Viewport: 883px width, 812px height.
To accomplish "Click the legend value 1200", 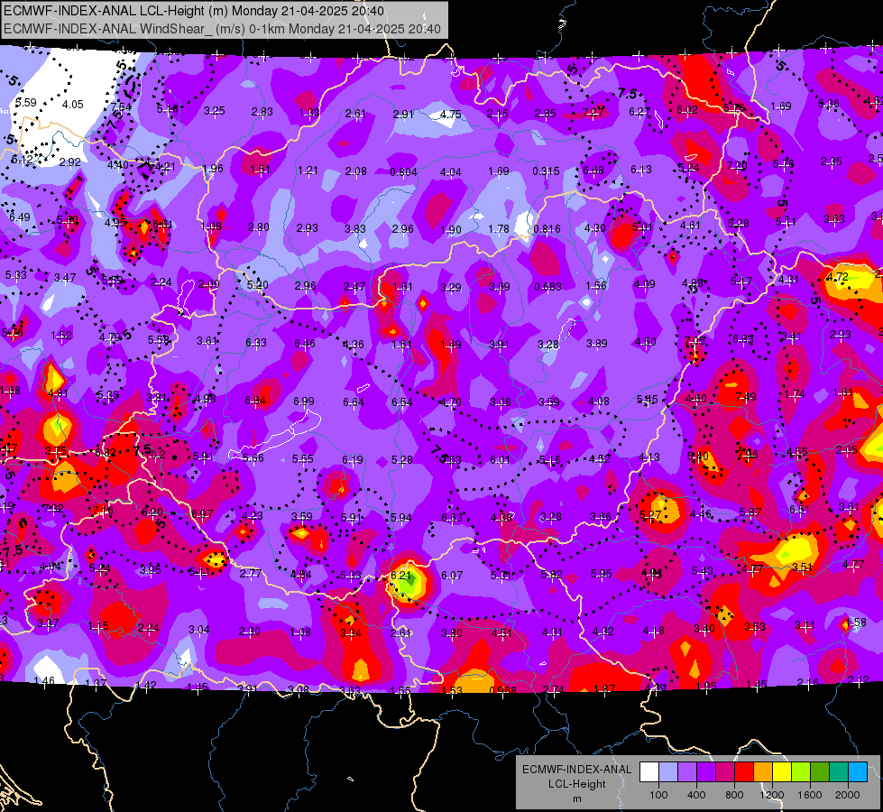I will coord(771,795).
